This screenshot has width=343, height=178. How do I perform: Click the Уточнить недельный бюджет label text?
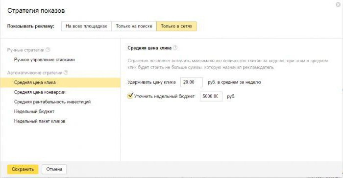[164, 96]
